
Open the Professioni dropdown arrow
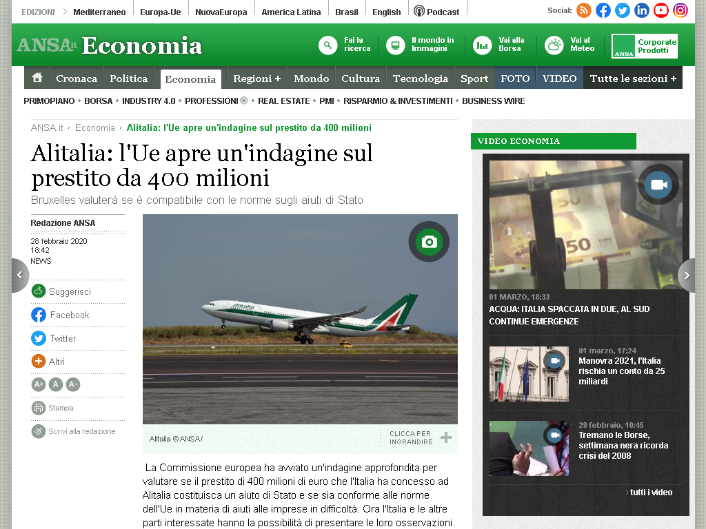point(244,101)
